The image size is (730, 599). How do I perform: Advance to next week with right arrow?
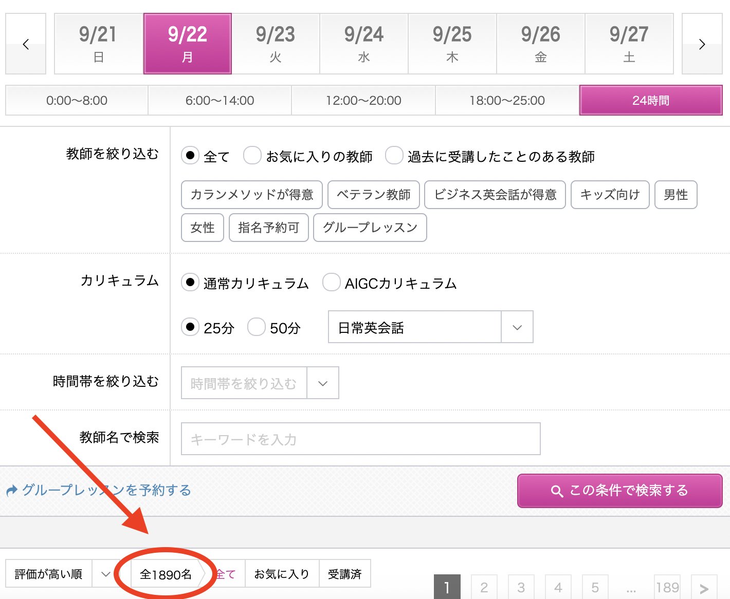pos(702,44)
